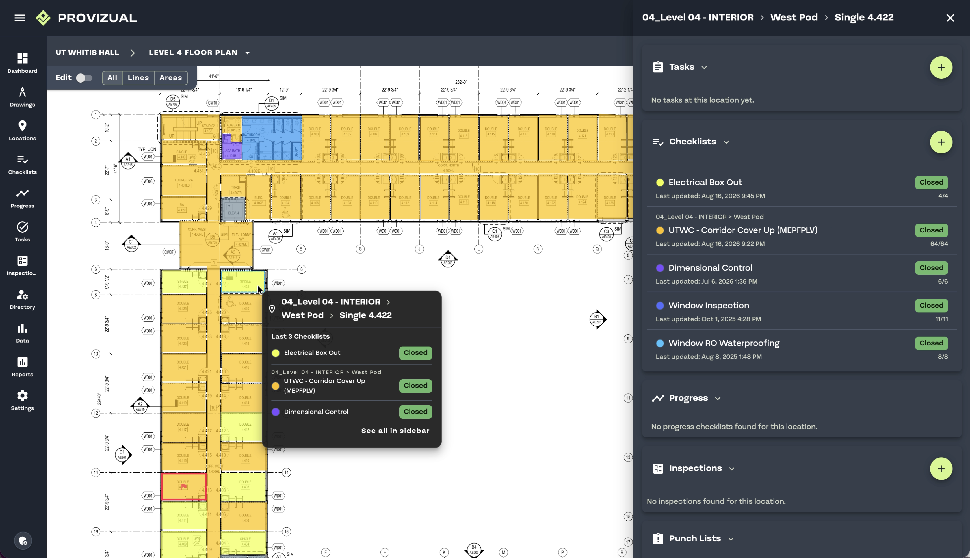Toggle the Edit switch
This screenshot has height=558, width=970.
(84, 78)
